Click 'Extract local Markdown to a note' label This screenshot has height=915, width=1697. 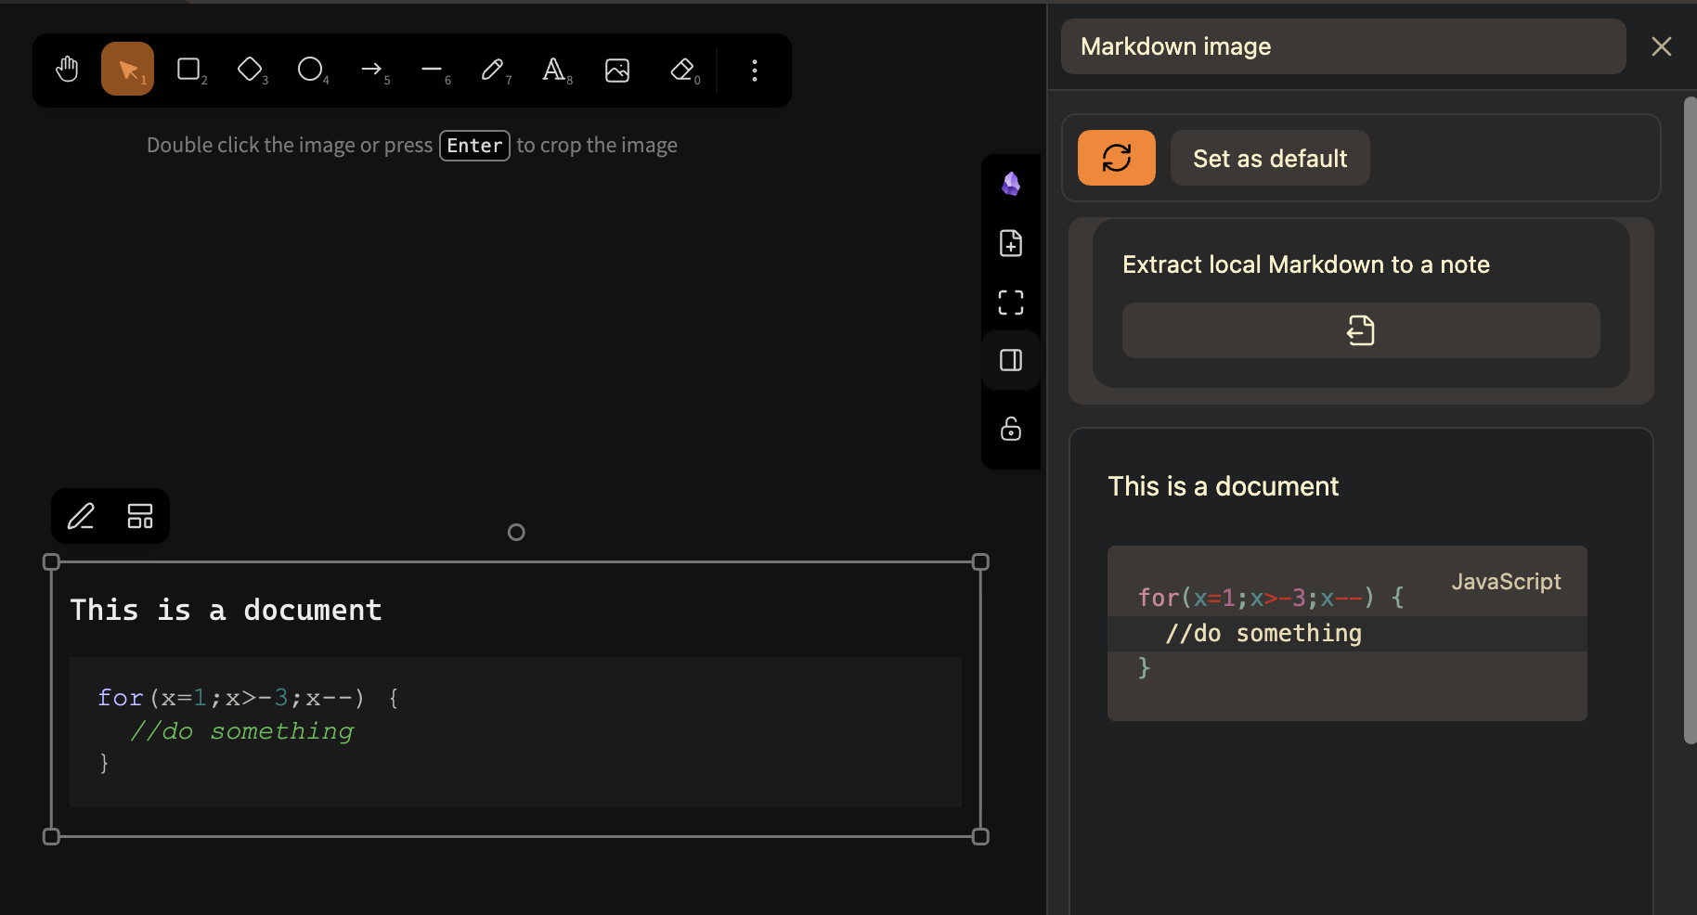[x=1306, y=264]
